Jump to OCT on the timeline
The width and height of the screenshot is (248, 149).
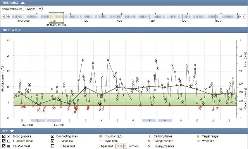click(185, 20)
